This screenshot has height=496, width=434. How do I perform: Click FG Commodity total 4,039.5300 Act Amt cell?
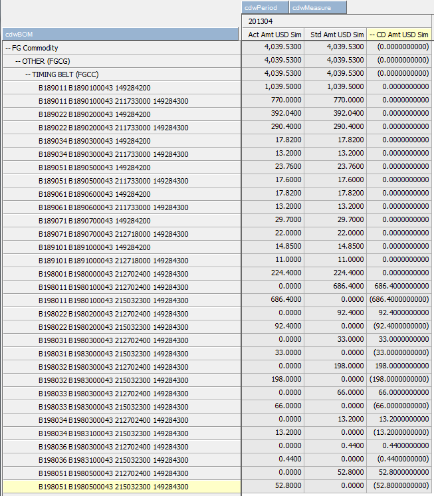[272, 48]
